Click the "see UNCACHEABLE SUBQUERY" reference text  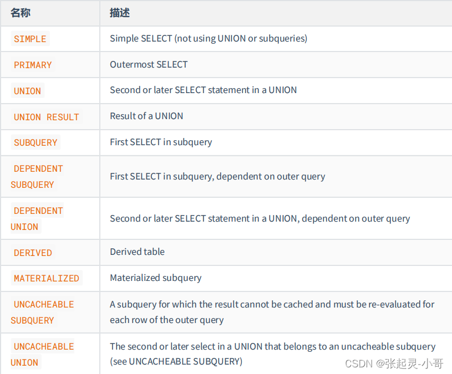click(177, 362)
